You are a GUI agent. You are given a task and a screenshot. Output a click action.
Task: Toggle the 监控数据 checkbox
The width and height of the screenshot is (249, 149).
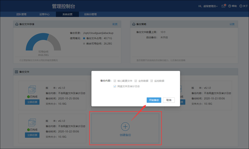click(152, 81)
